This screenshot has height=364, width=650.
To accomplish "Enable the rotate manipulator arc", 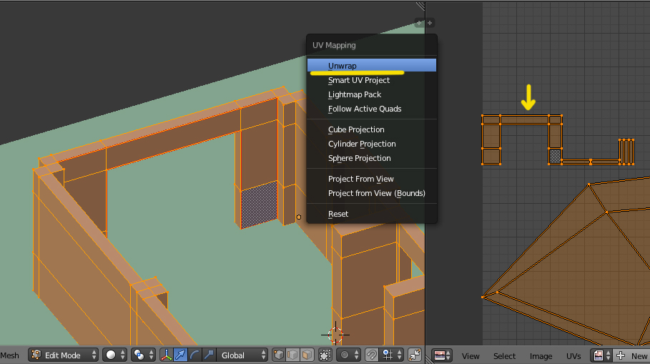I will pyautogui.click(x=194, y=355).
